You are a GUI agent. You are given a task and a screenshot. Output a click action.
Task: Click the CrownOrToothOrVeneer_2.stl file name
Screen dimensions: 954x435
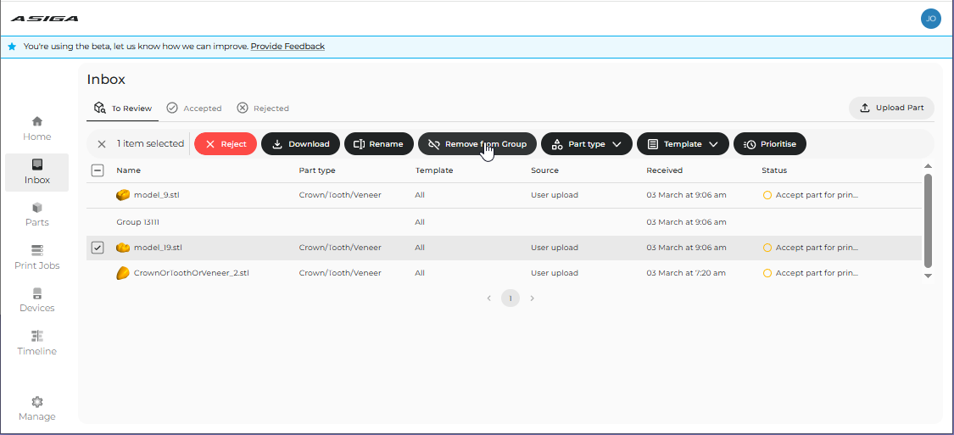(x=192, y=273)
